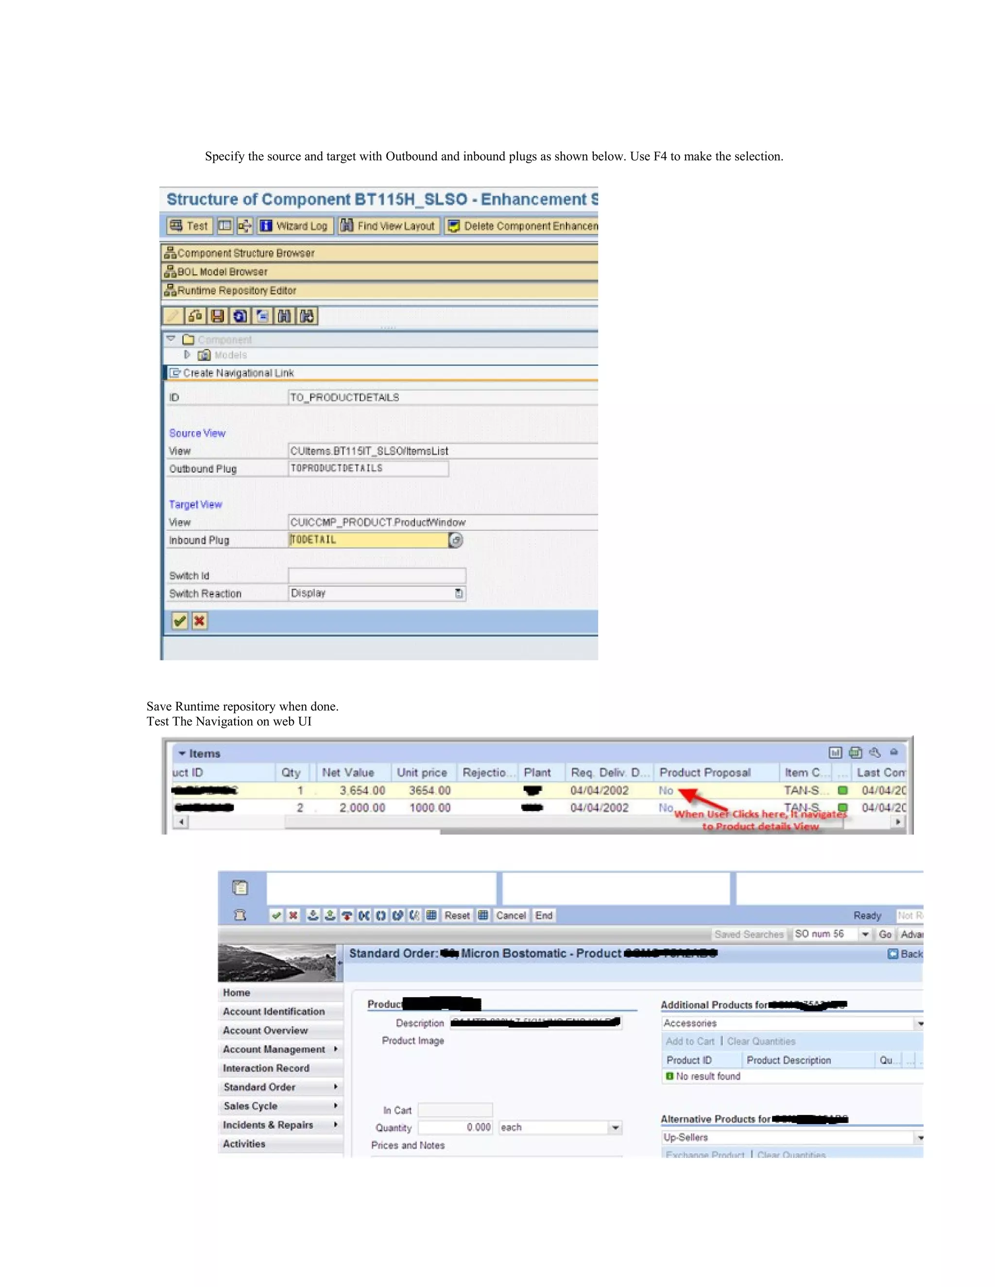
Task: Click the left arrow of the Items horizontal scrollbar
Action: click(x=182, y=821)
